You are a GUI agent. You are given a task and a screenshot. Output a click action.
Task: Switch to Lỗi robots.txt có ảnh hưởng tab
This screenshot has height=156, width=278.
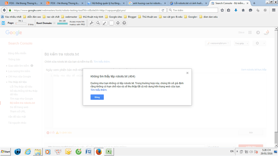(189, 3)
